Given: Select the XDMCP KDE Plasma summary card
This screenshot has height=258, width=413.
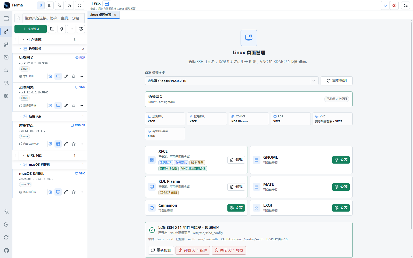Looking at the screenshot, I should 249,119.
